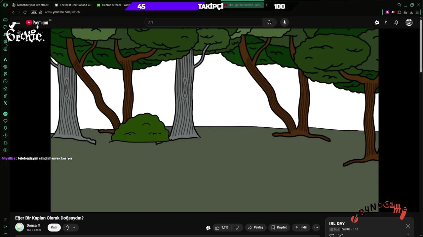The height and width of the screenshot is (237, 423).
Task: Open Twitch in the Opera sidebar
Action: click(5, 74)
